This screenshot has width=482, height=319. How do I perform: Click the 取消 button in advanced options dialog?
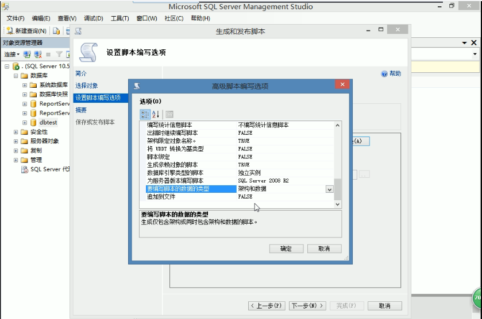[x=325, y=248]
